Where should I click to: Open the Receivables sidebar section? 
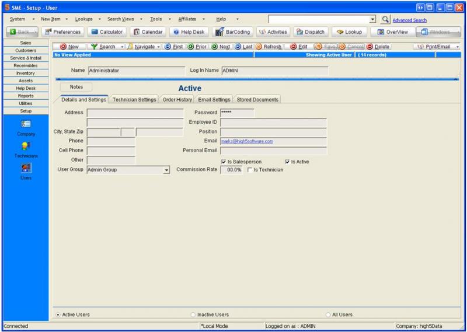26,65
